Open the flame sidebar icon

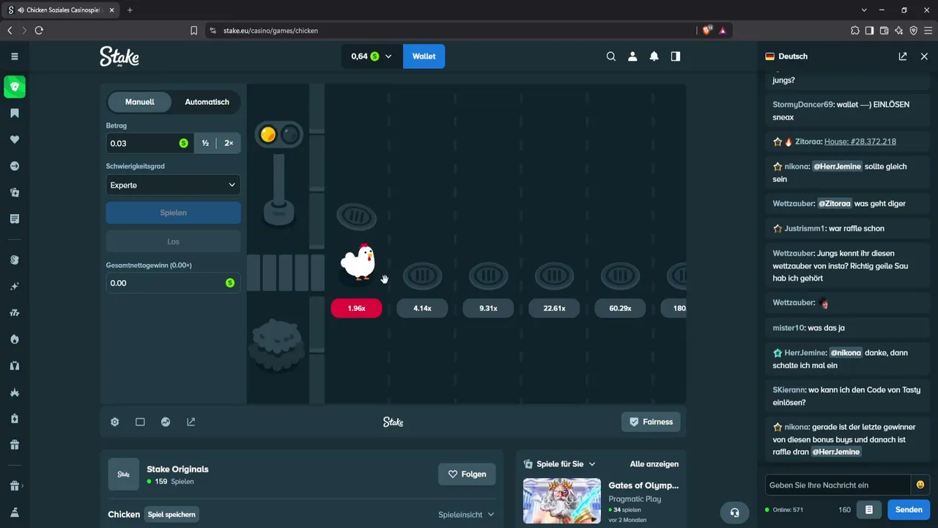15,340
